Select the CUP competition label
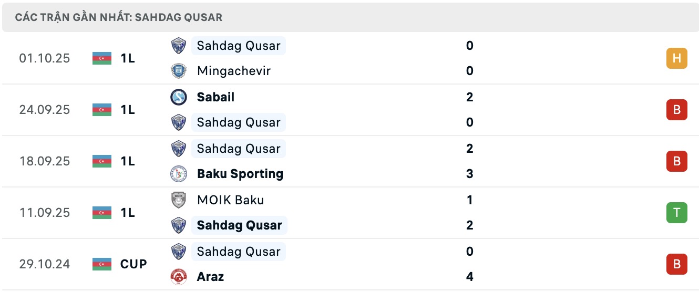 [133, 264]
